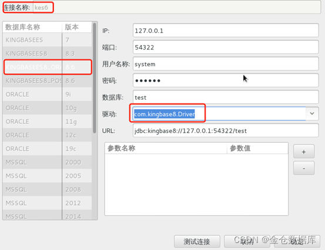Viewport: 325px width, 250px height.
Task: Remove a parameter with the - button
Action: pyautogui.click(x=304, y=168)
